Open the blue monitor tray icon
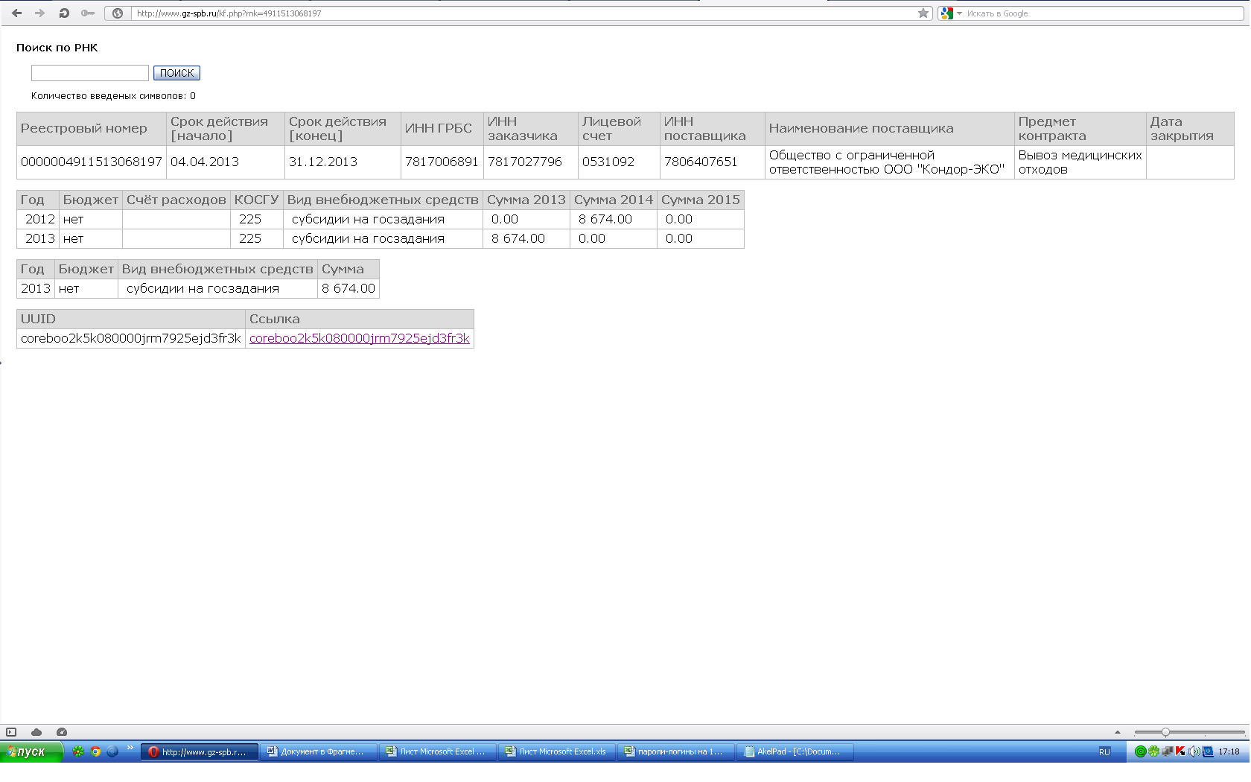 pos(1208,751)
